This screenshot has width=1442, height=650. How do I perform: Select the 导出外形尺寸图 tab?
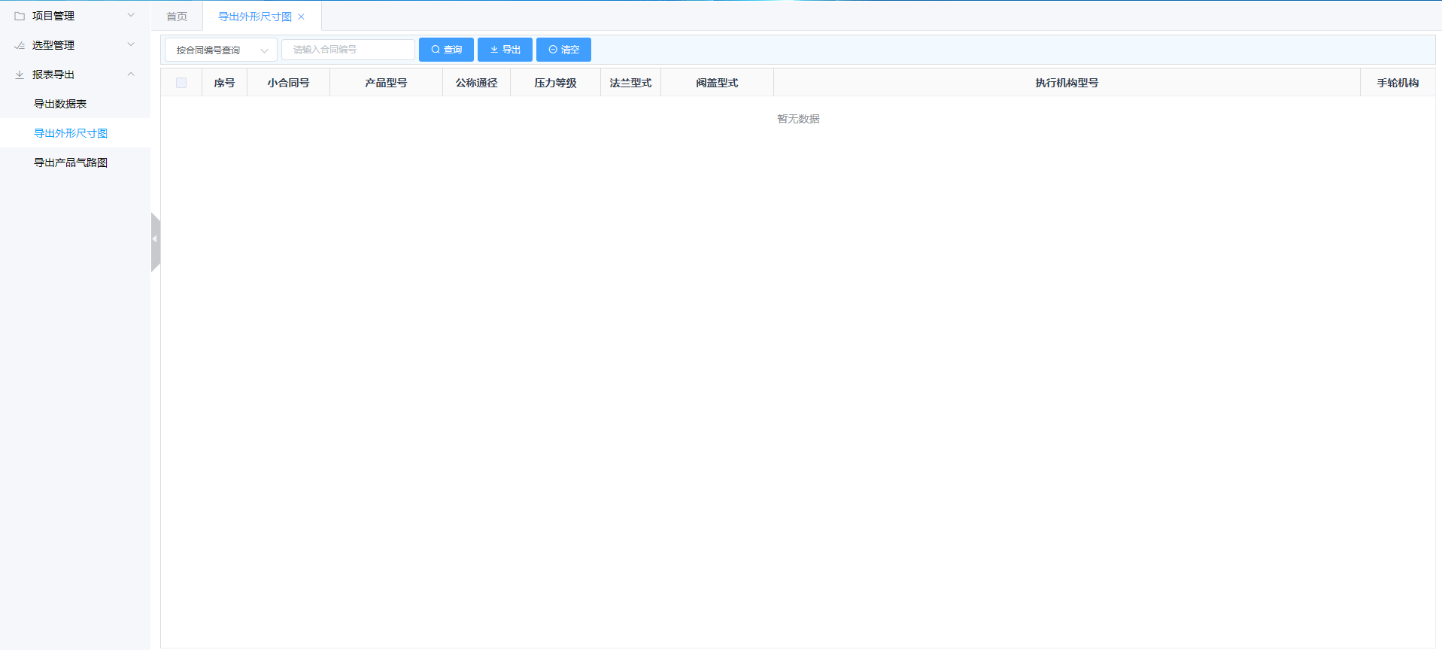tap(254, 17)
